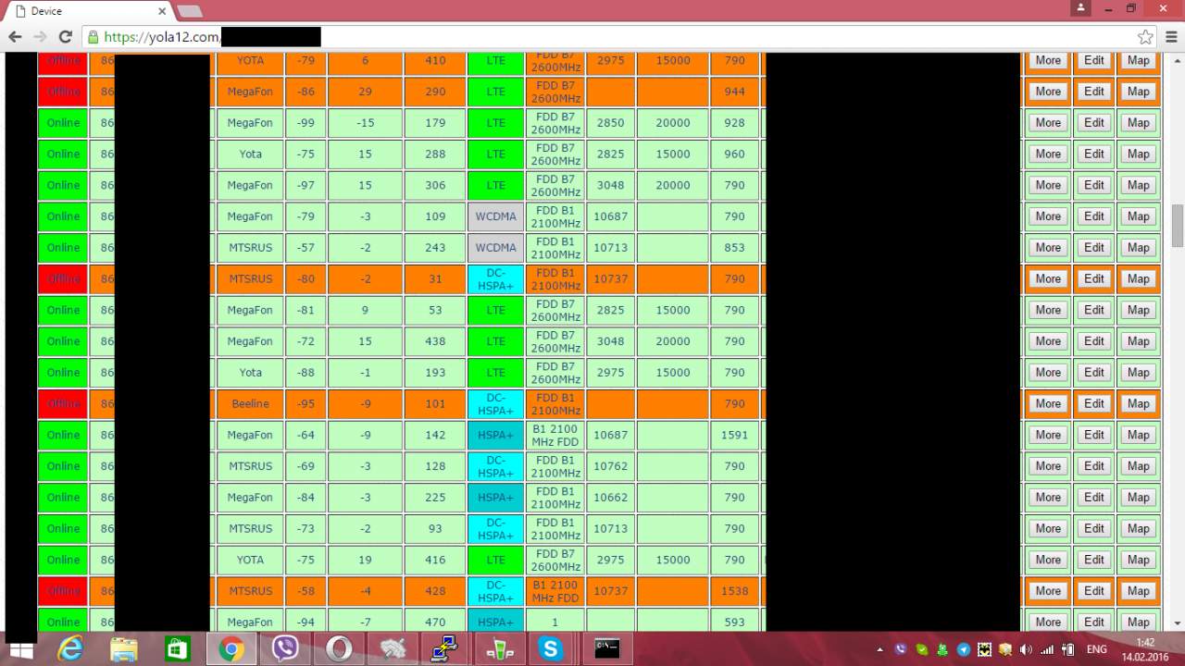
Task: Bookmark this page with the star
Action: (x=1145, y=37)
